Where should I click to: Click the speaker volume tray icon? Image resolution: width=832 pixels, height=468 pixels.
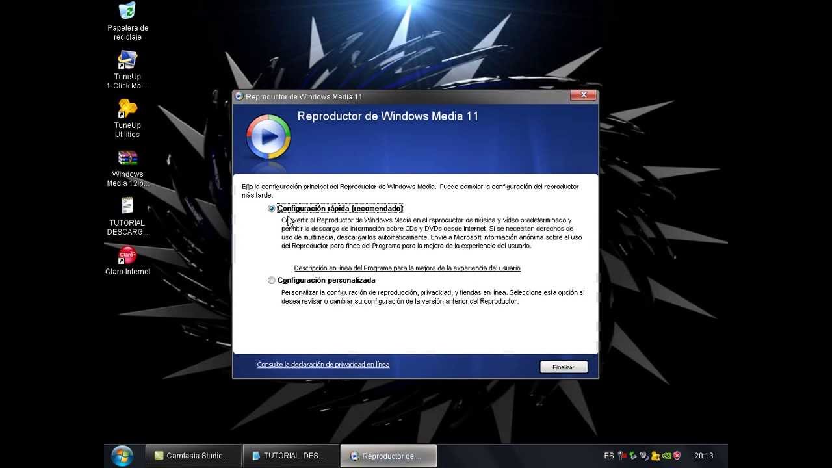[x=644, y=456]
